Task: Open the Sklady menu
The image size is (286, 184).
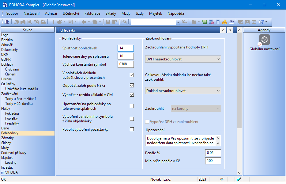Action: (x=111, y=13)
